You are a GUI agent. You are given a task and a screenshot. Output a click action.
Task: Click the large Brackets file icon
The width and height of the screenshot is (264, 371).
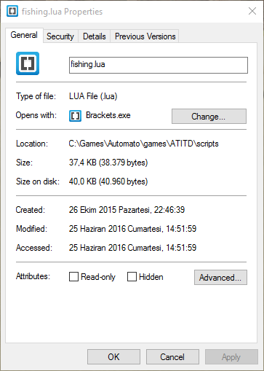pos(28,63)
